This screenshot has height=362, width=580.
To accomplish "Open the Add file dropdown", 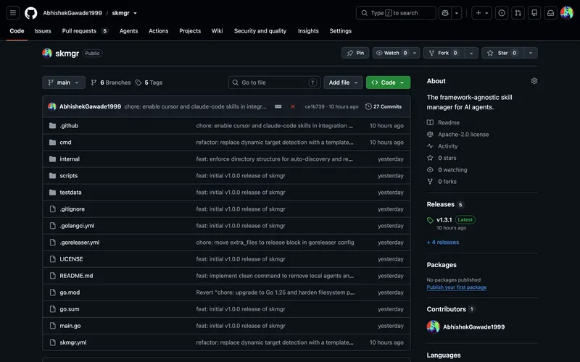I will pyautogui.click(x=343, y=83).
